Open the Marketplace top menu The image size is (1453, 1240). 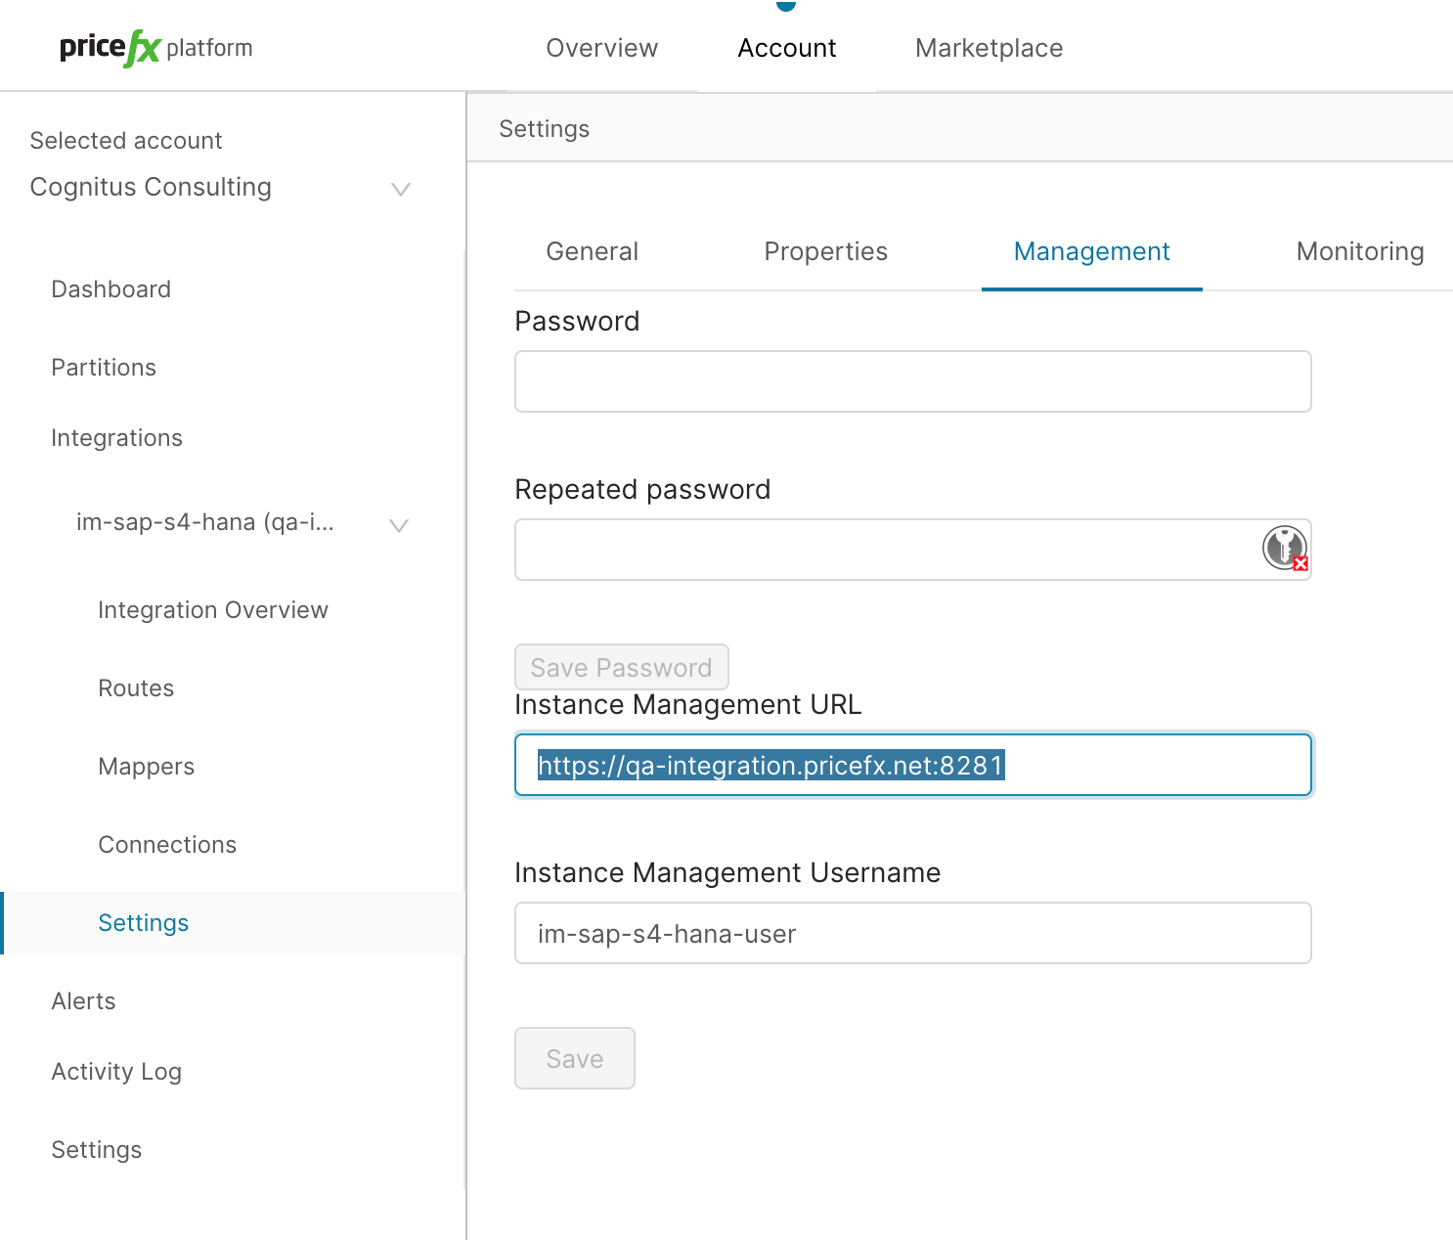tap(989, 48)
